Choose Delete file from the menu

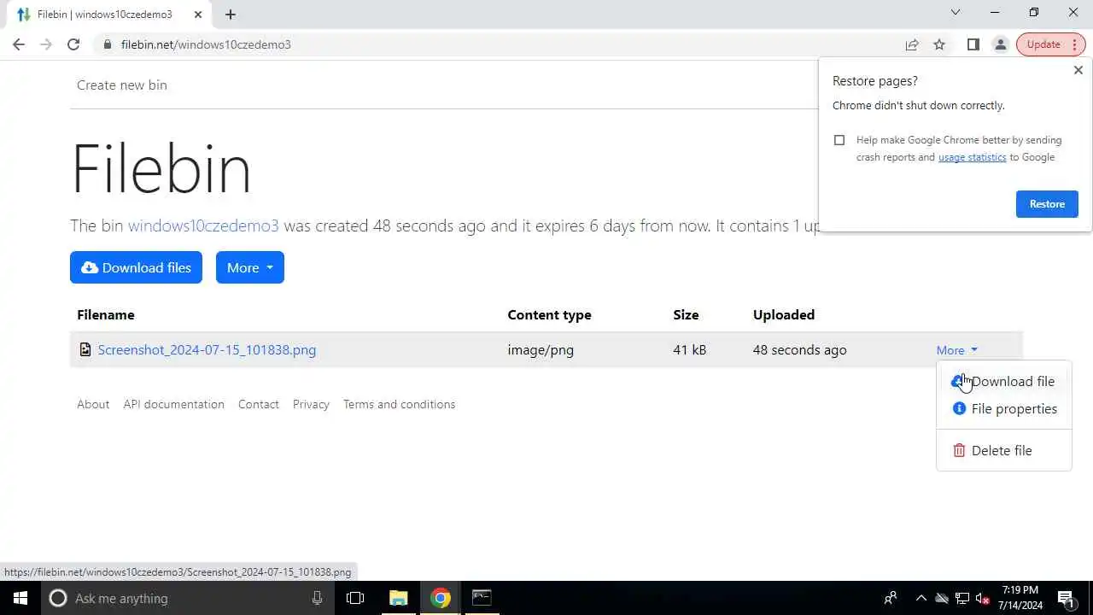[x=1003, y=450]
